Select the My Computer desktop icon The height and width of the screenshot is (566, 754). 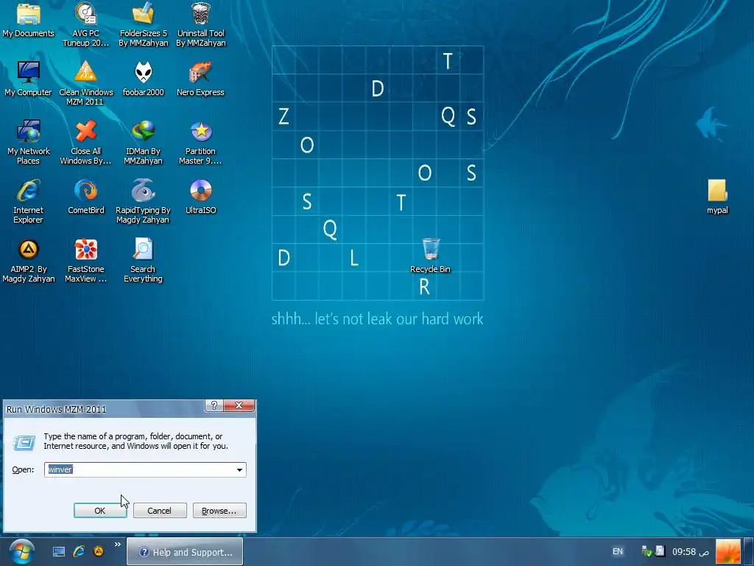coord(29,79)
